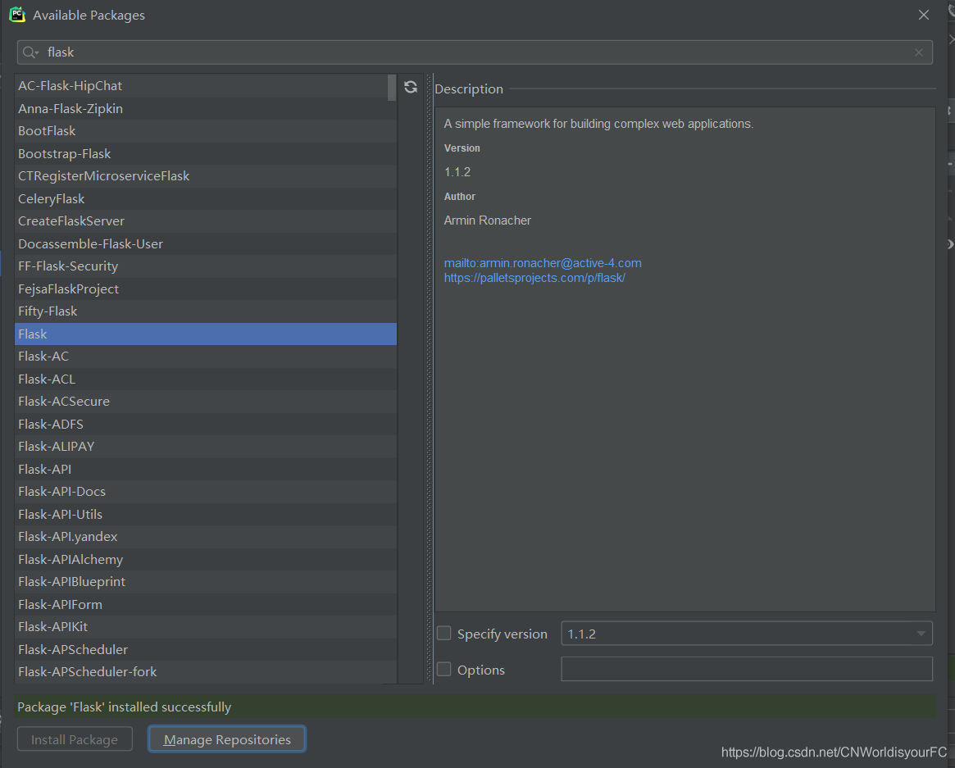
Task: Open the palletsprojects.com flask link
Action: tap(534, 278)
